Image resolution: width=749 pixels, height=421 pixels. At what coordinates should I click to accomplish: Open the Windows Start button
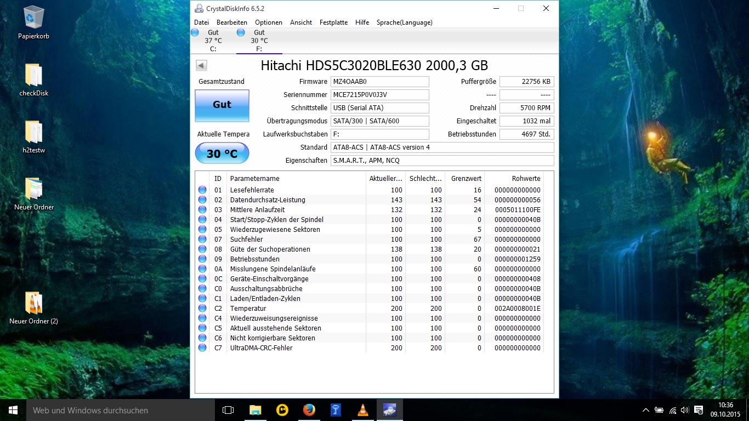[x=13, y=410]
